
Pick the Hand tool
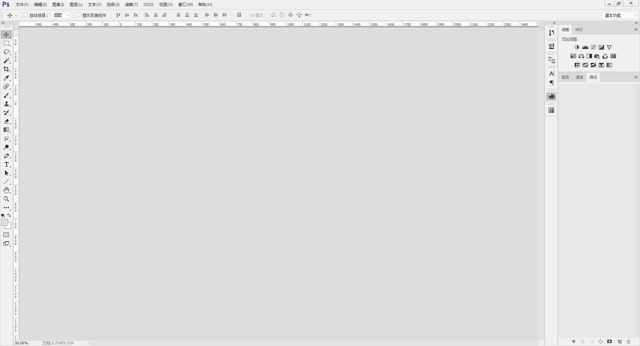coord(6,190)
